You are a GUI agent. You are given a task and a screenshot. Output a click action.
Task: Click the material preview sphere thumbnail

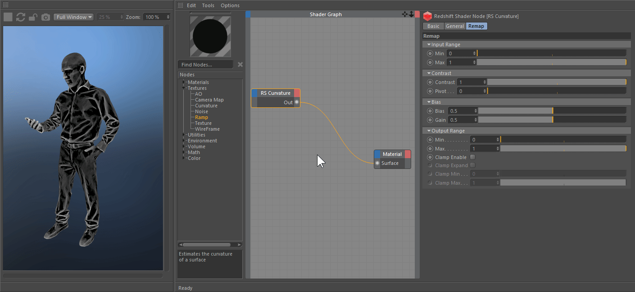[x=210, y=37]
